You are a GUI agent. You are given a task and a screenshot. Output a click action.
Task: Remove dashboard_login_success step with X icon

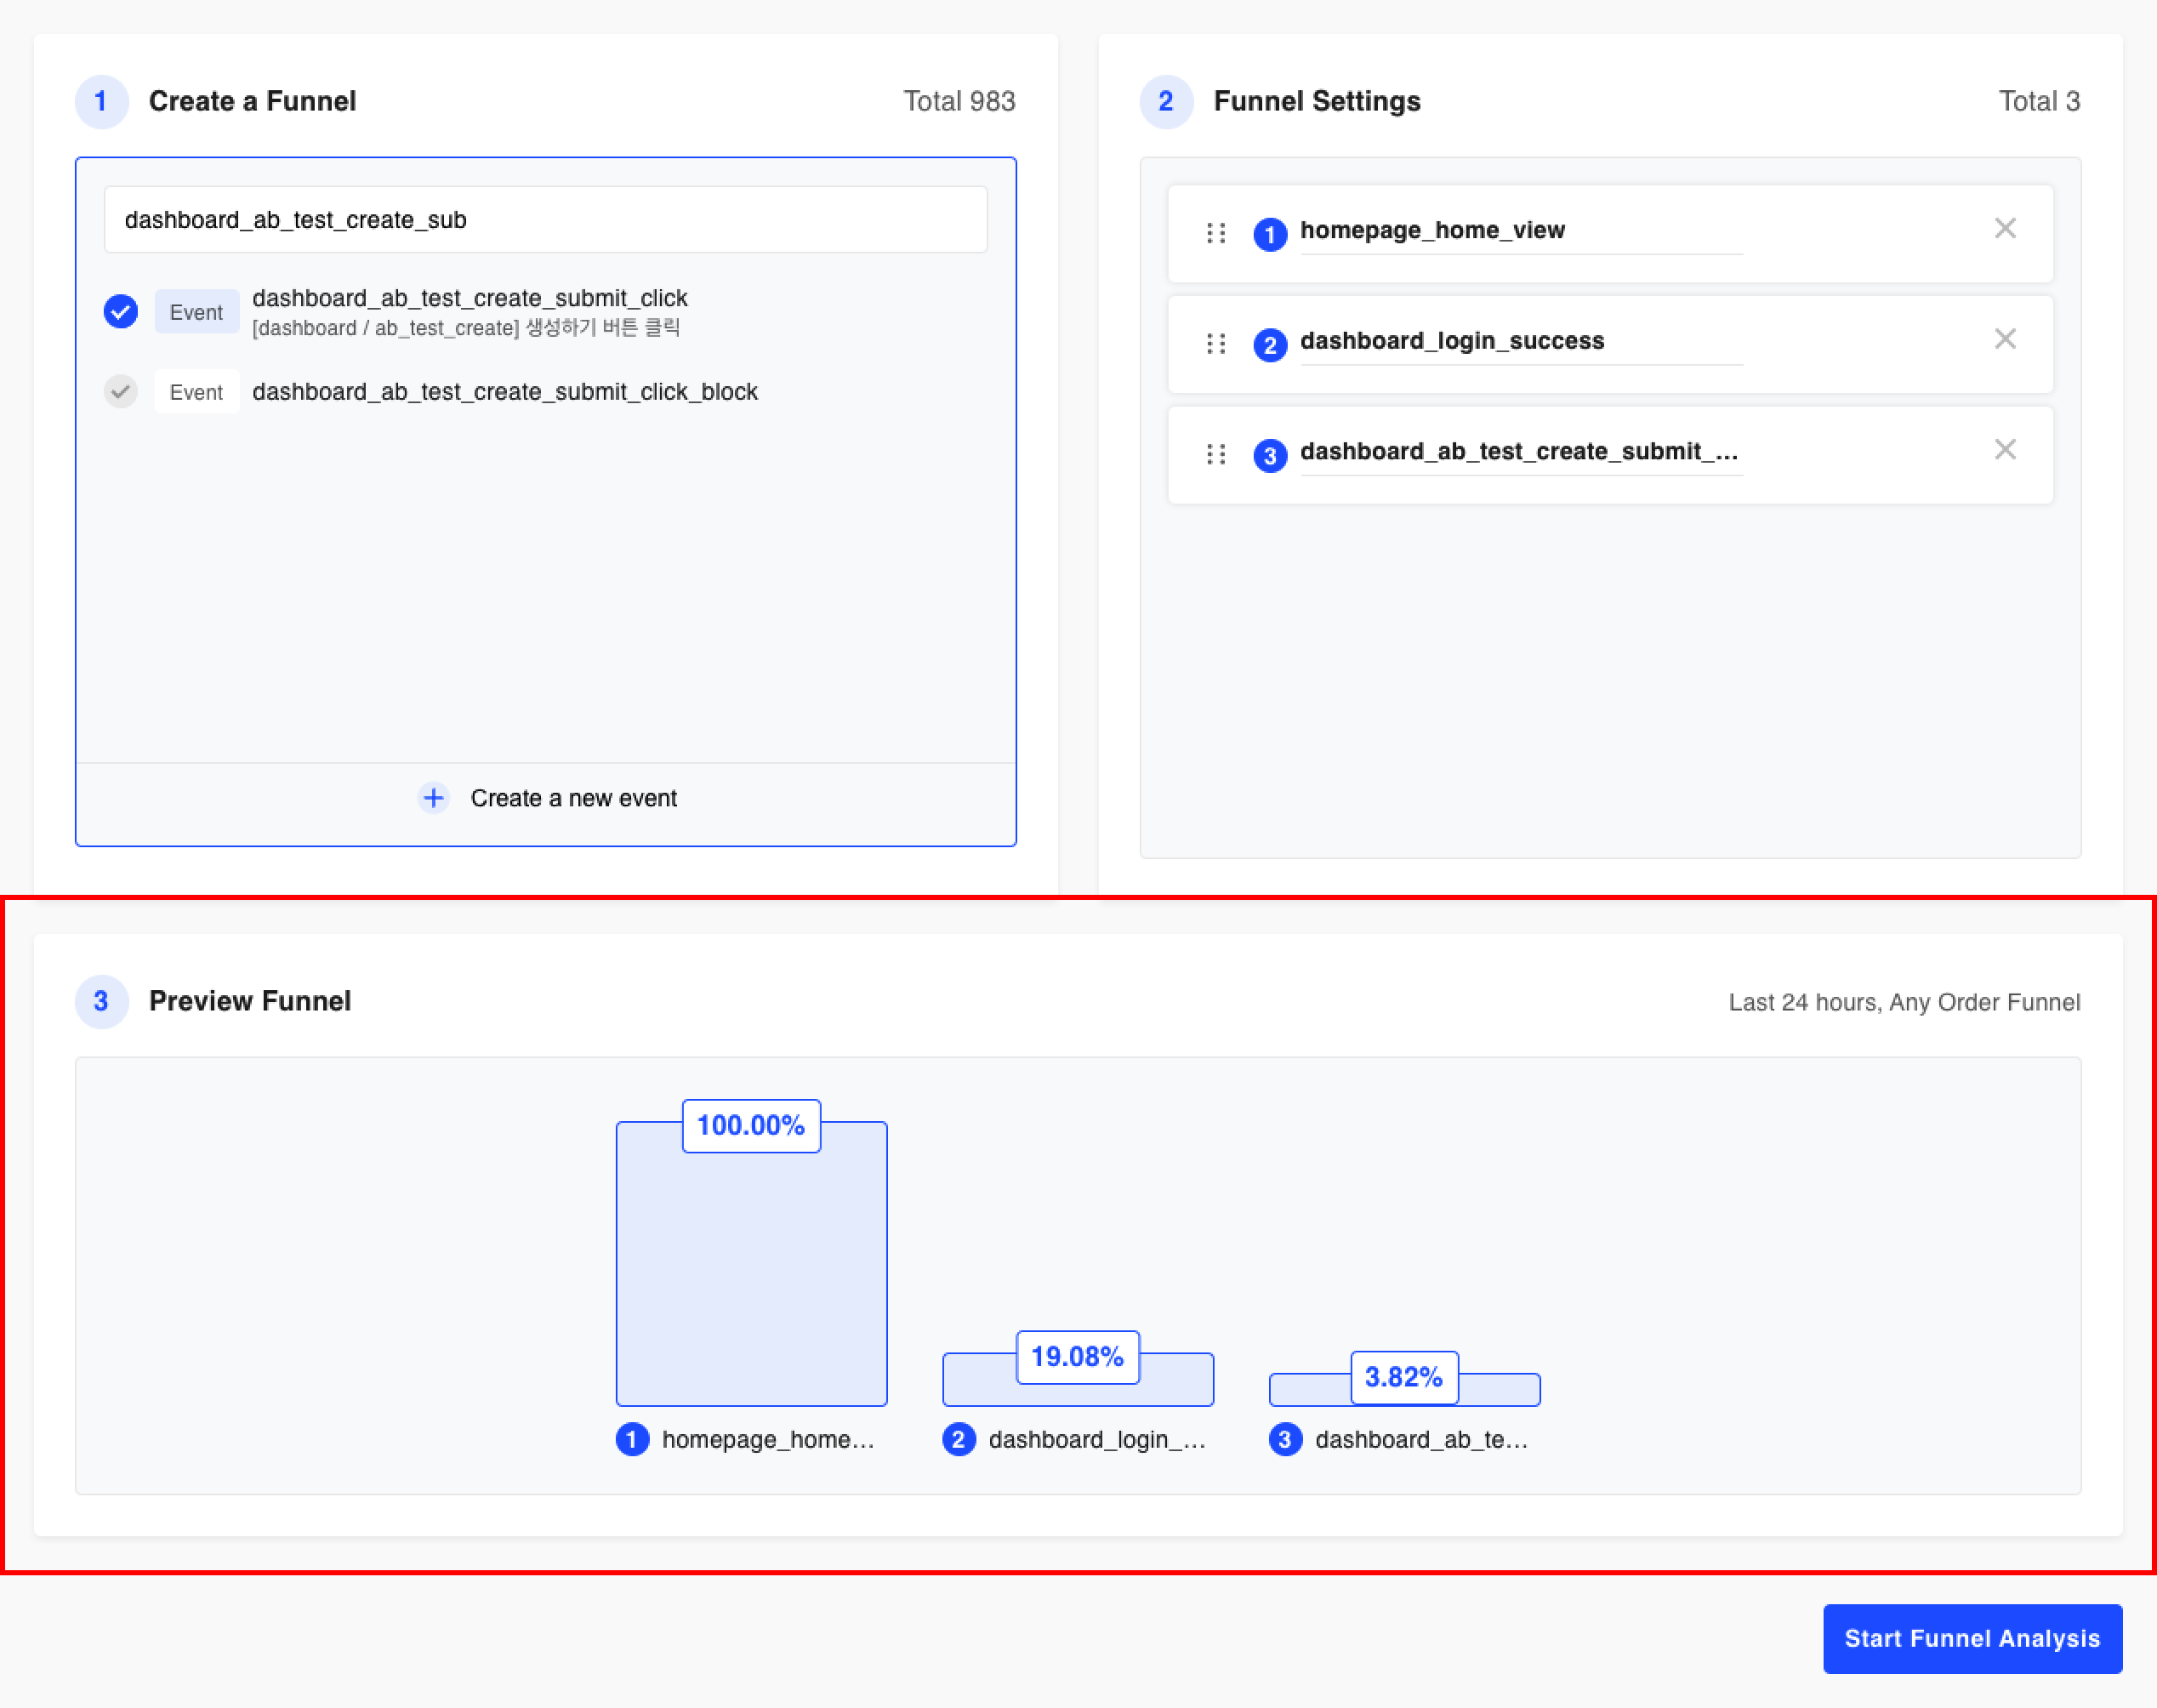click(2004, 339)
